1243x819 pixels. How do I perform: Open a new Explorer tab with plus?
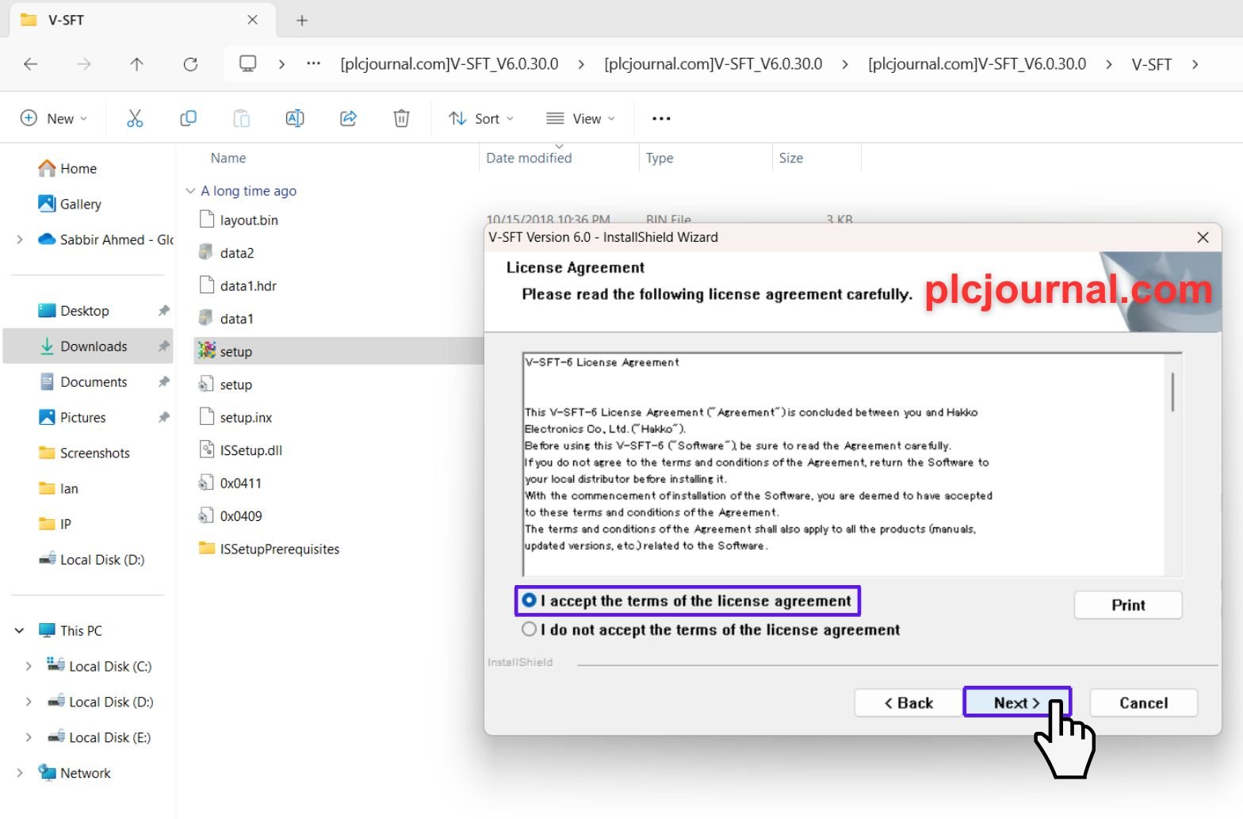(302, 21)
